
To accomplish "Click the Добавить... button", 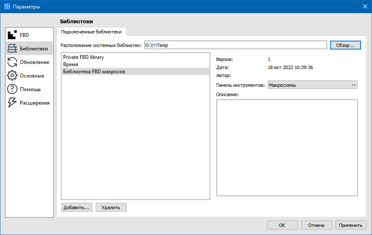I will (x=77, y=207).
